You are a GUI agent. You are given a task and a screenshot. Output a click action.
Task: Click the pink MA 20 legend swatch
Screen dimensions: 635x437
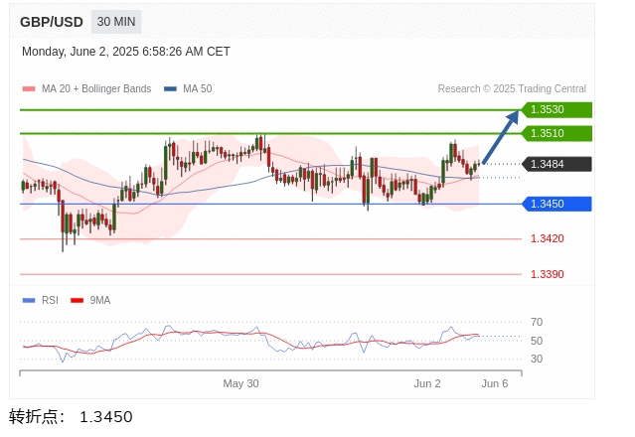coord(29,89)
